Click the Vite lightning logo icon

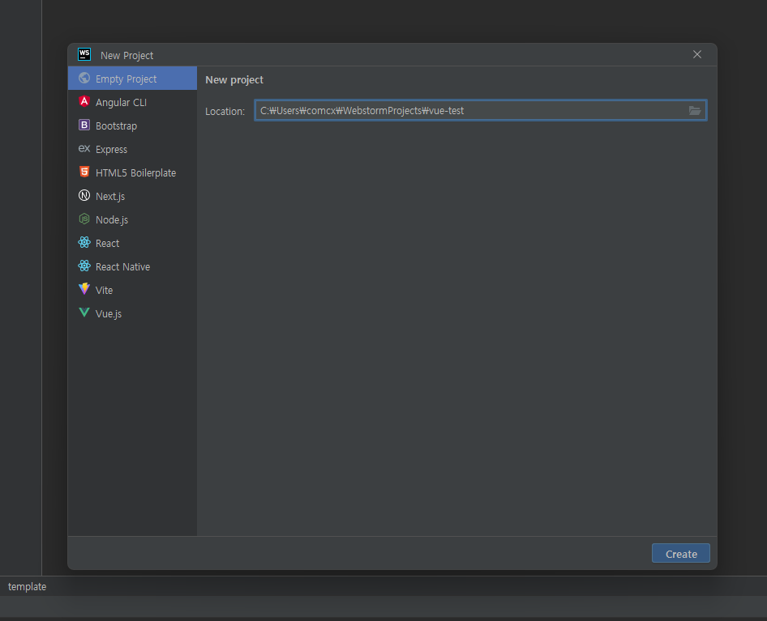[x=84, y=289]
